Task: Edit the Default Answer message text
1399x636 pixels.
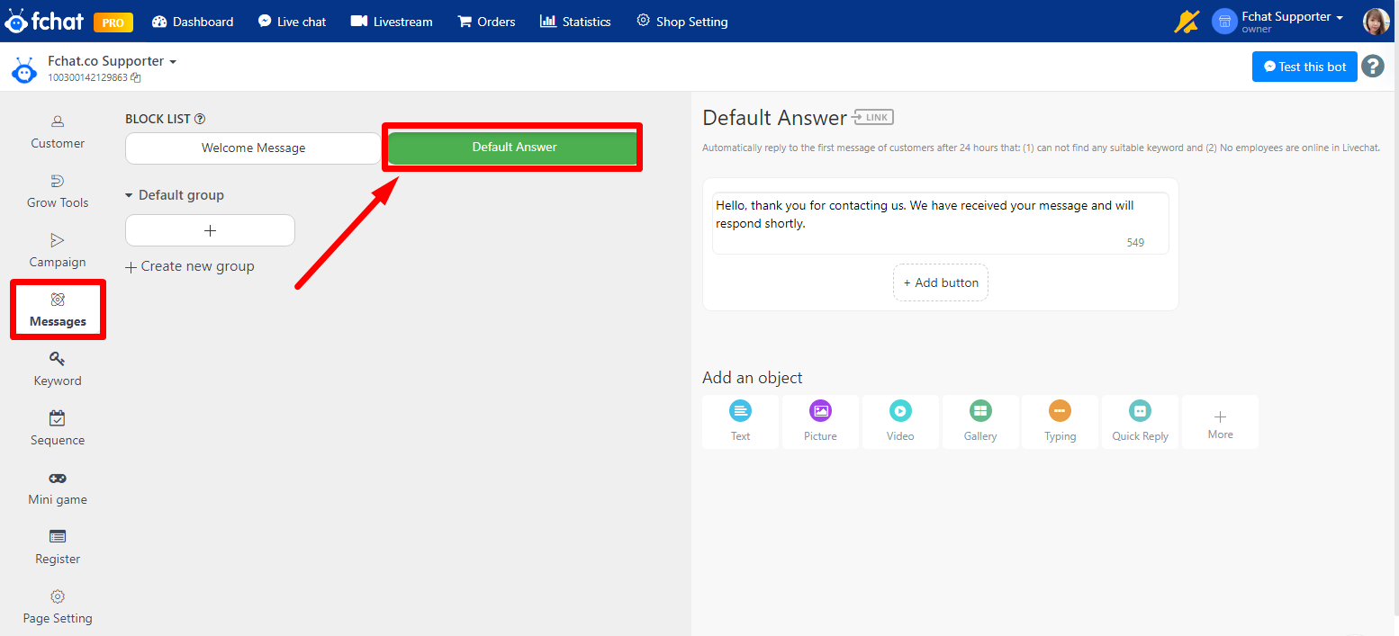Action: click(941, 223)
